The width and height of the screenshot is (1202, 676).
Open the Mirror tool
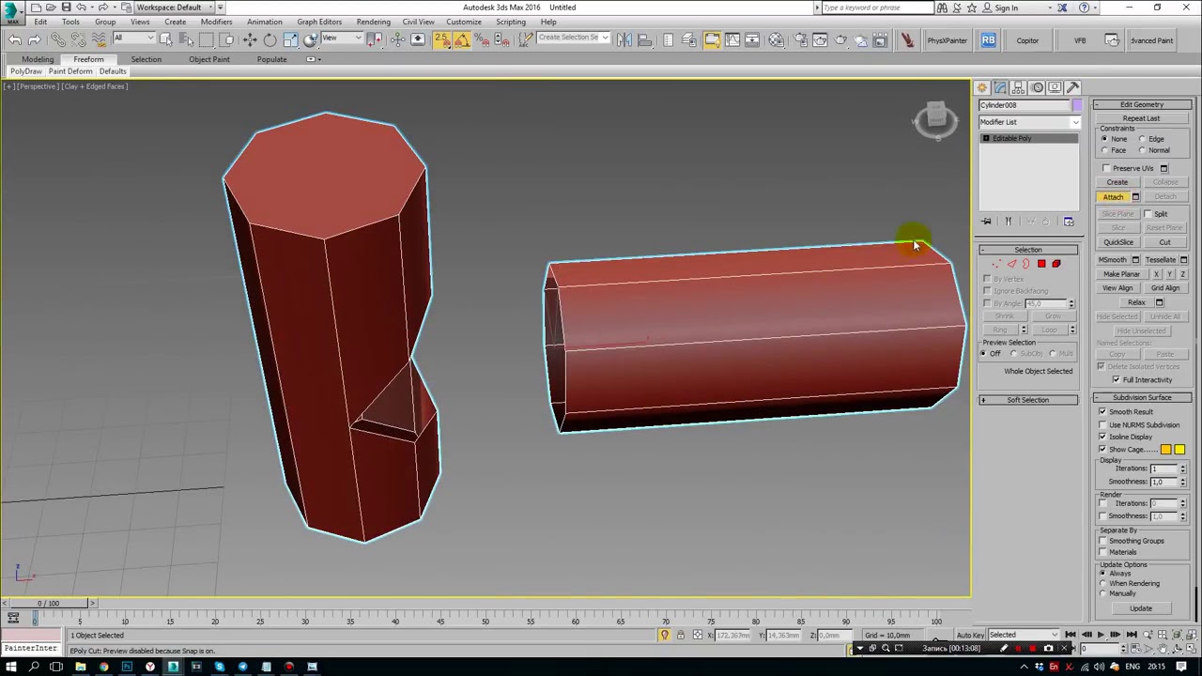(624, 39)
